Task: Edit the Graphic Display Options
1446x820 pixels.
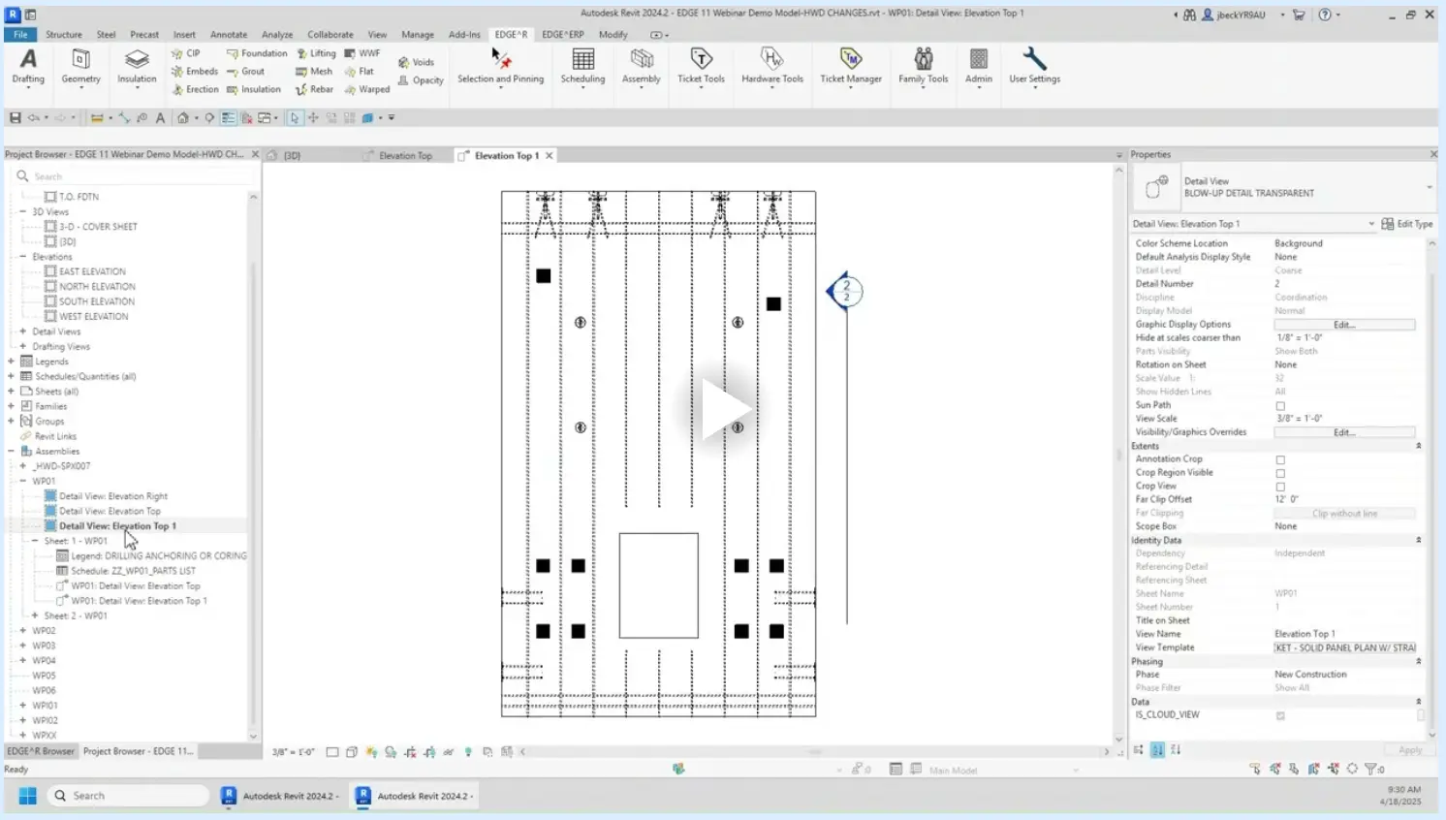Action: [x=1344, y=325]
